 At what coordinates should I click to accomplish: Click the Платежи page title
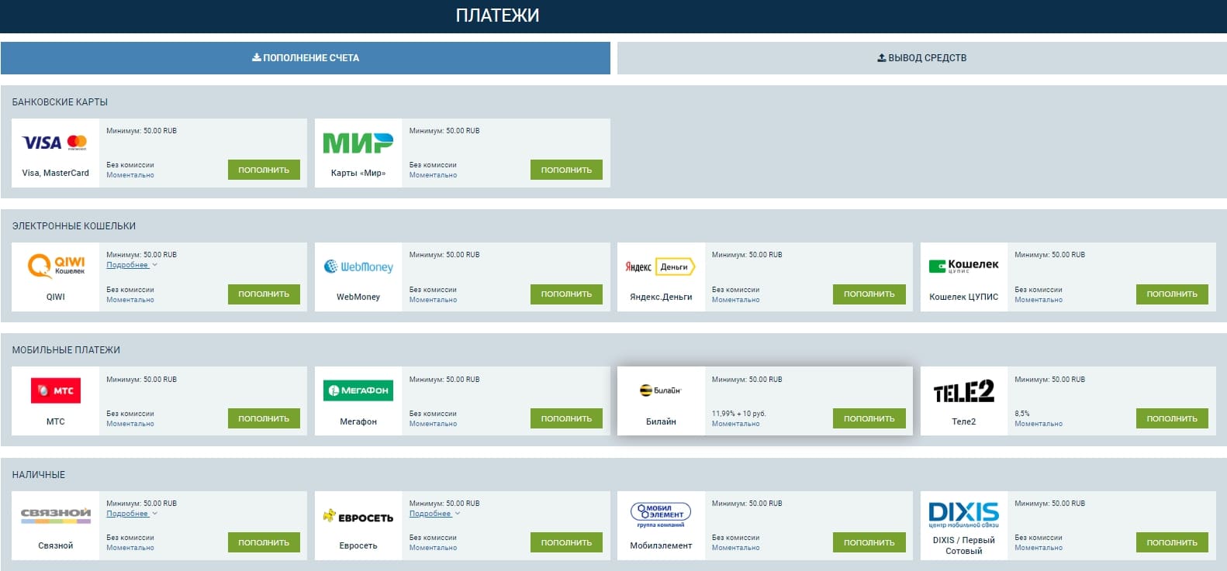coord(497,15)
